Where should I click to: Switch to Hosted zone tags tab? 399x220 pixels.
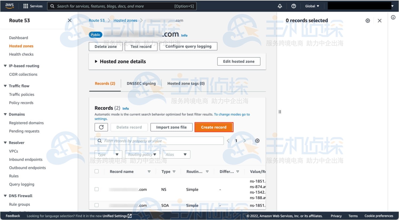coord(186,84)
